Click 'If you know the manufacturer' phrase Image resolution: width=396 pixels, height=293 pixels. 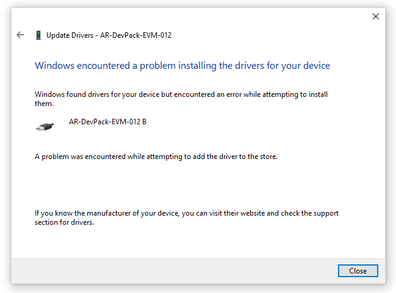[82, 213]
